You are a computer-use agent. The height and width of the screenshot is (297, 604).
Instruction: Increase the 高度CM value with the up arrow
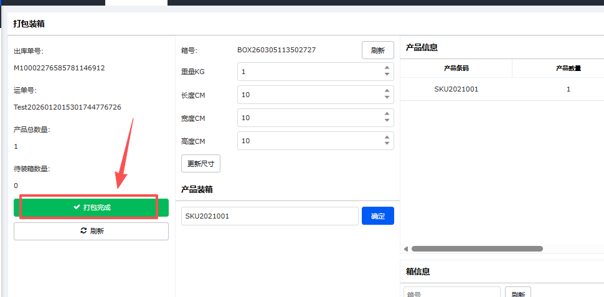pyautogui.click(x=387, y=137)
